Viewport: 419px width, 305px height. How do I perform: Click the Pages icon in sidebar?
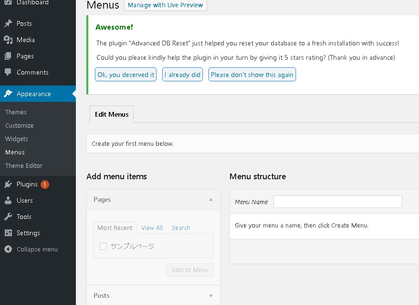[x=8, y=56]
